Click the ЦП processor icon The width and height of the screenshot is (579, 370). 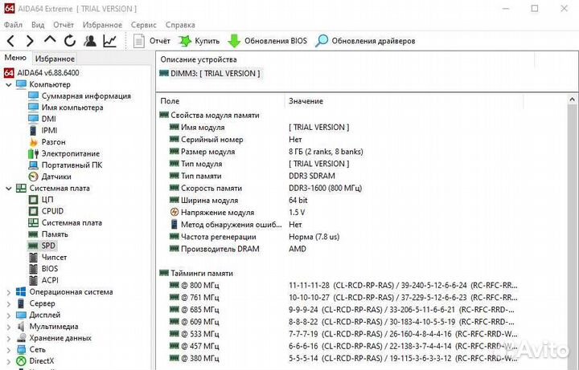pyautogui.click(x=33, y=200)
